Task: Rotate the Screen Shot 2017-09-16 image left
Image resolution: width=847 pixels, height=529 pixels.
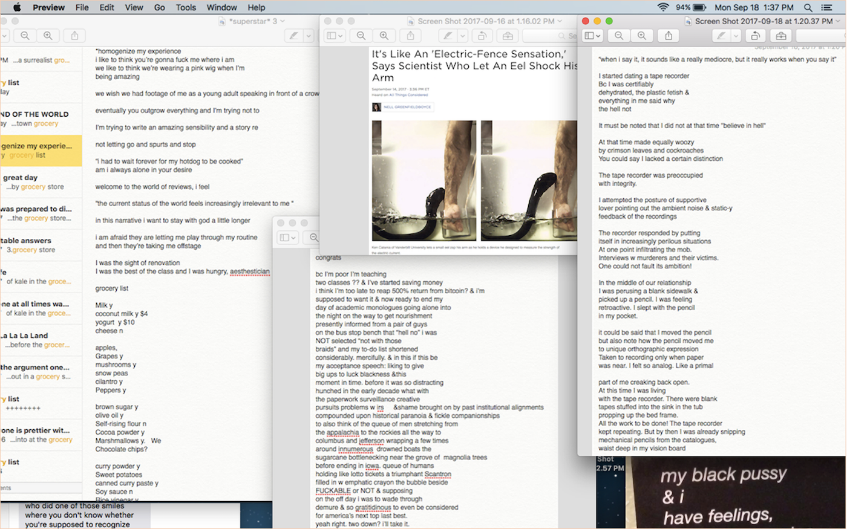Action: [x=482, y=36]
